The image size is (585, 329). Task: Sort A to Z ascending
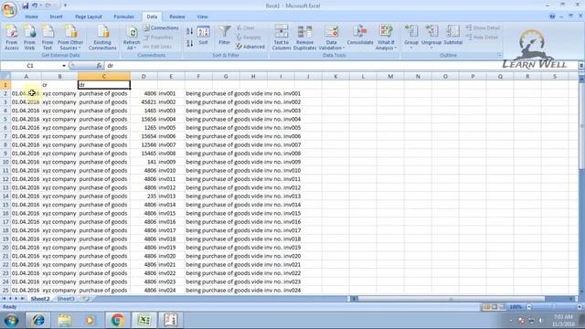[189, 31]
